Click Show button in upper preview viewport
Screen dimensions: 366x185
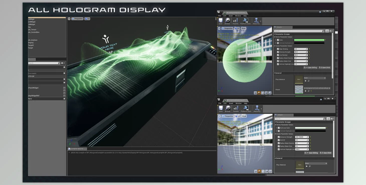coord(244,28)
